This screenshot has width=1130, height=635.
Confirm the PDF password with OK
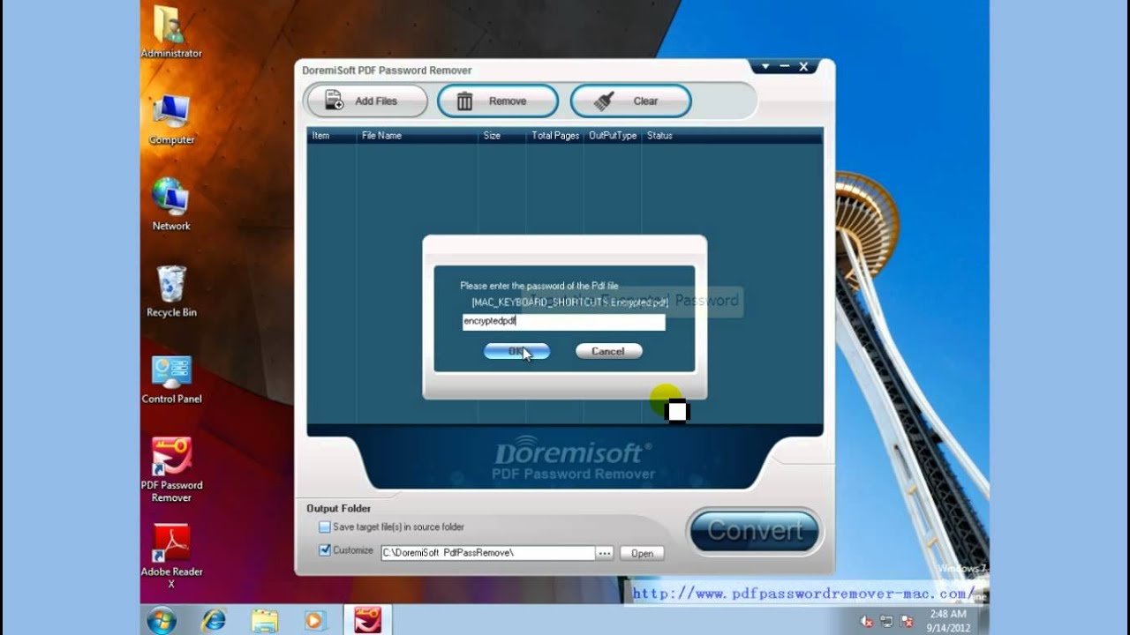pyautogui.click(x=516, y=351)
